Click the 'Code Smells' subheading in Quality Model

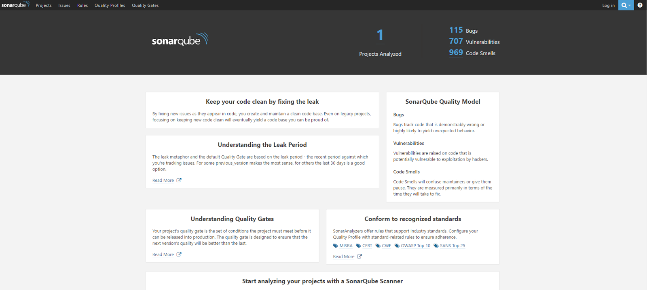point(406,172)
